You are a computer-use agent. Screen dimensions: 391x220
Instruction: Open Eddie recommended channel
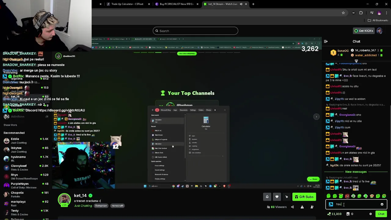tap(26, 141)
